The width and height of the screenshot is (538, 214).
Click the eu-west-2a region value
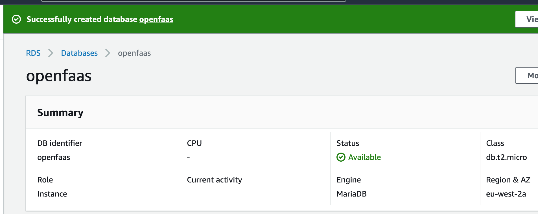click(x=506, y=194)
